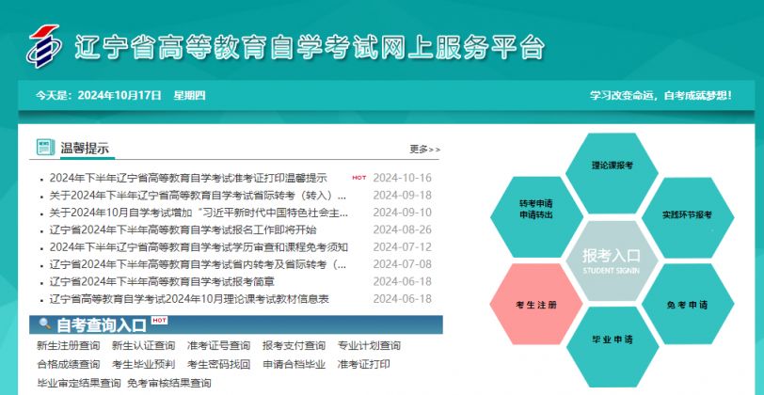
Task: Click the date 2024-07-08 in notices
Action: pyautogui.click(x=403, y=264)
